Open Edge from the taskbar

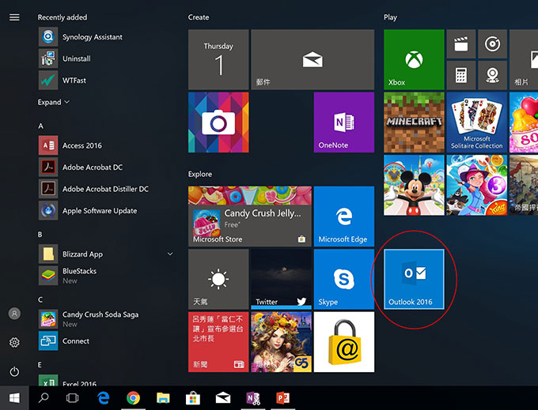[104, 398]
